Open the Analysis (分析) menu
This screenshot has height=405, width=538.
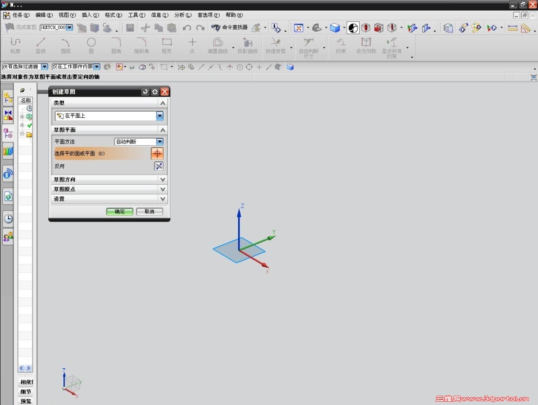click(x=182, y=15)
